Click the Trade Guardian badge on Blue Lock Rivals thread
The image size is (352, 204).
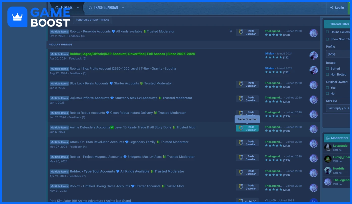click(x=247, y=84)
